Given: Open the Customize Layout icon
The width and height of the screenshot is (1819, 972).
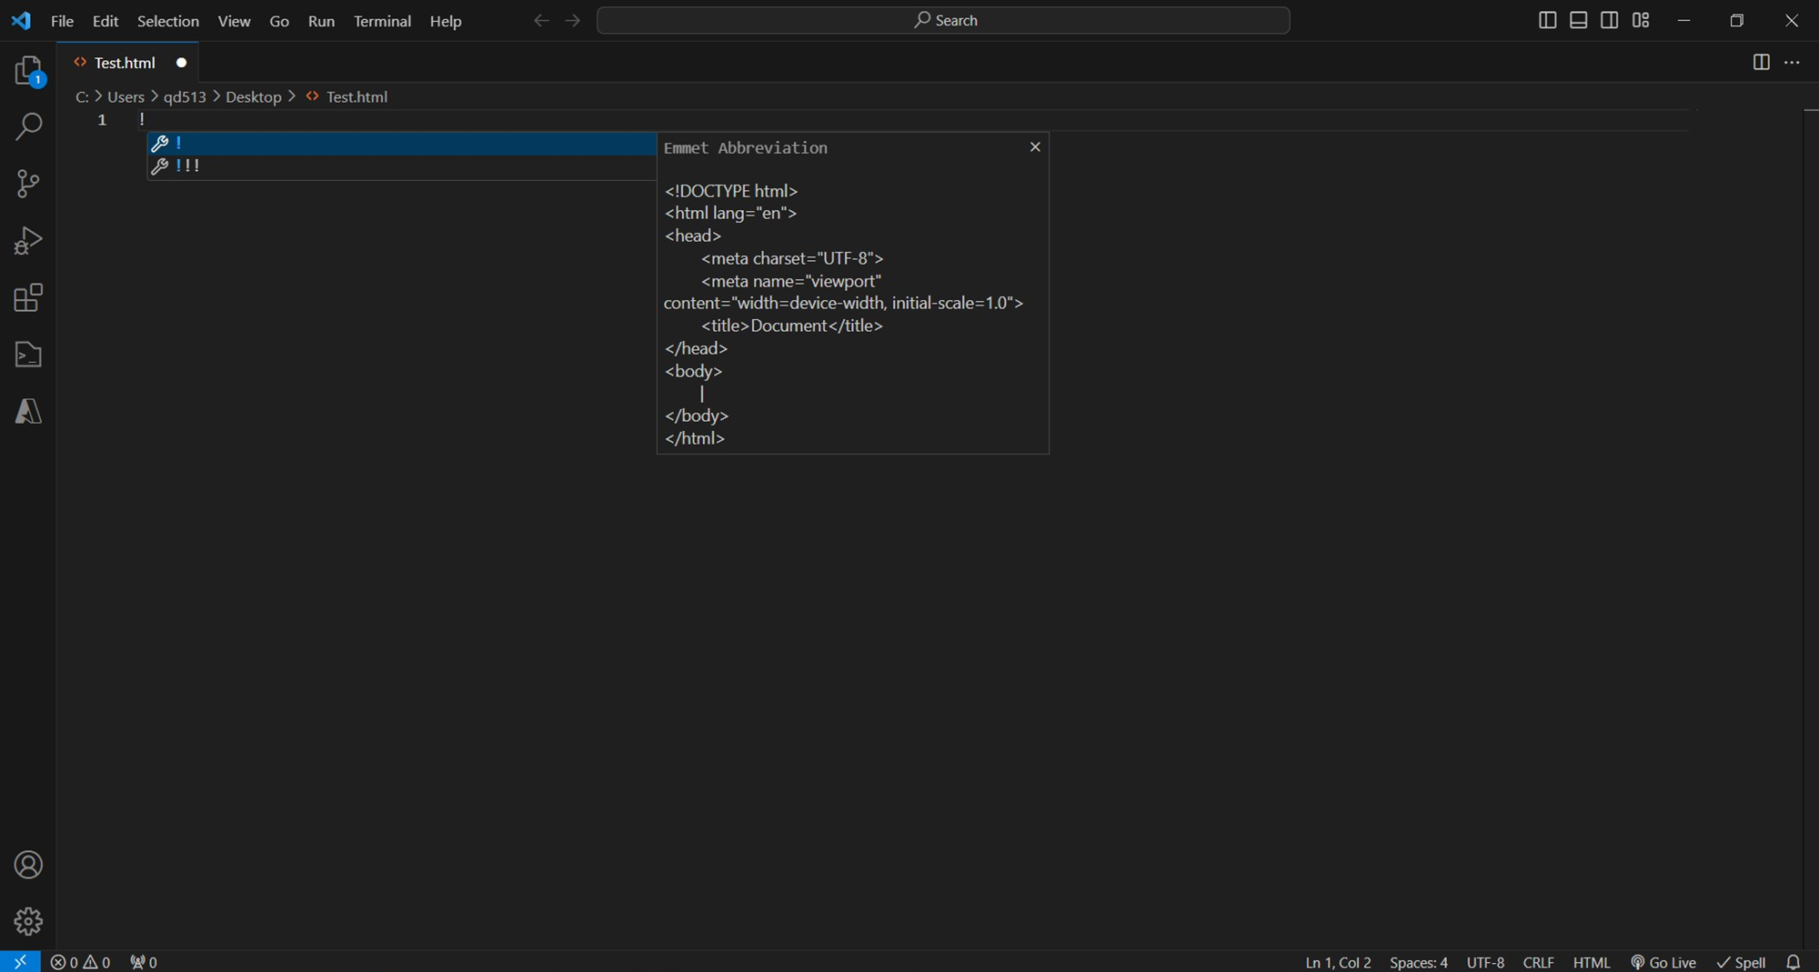Looking at the screenshot, I should [1641, 20].
